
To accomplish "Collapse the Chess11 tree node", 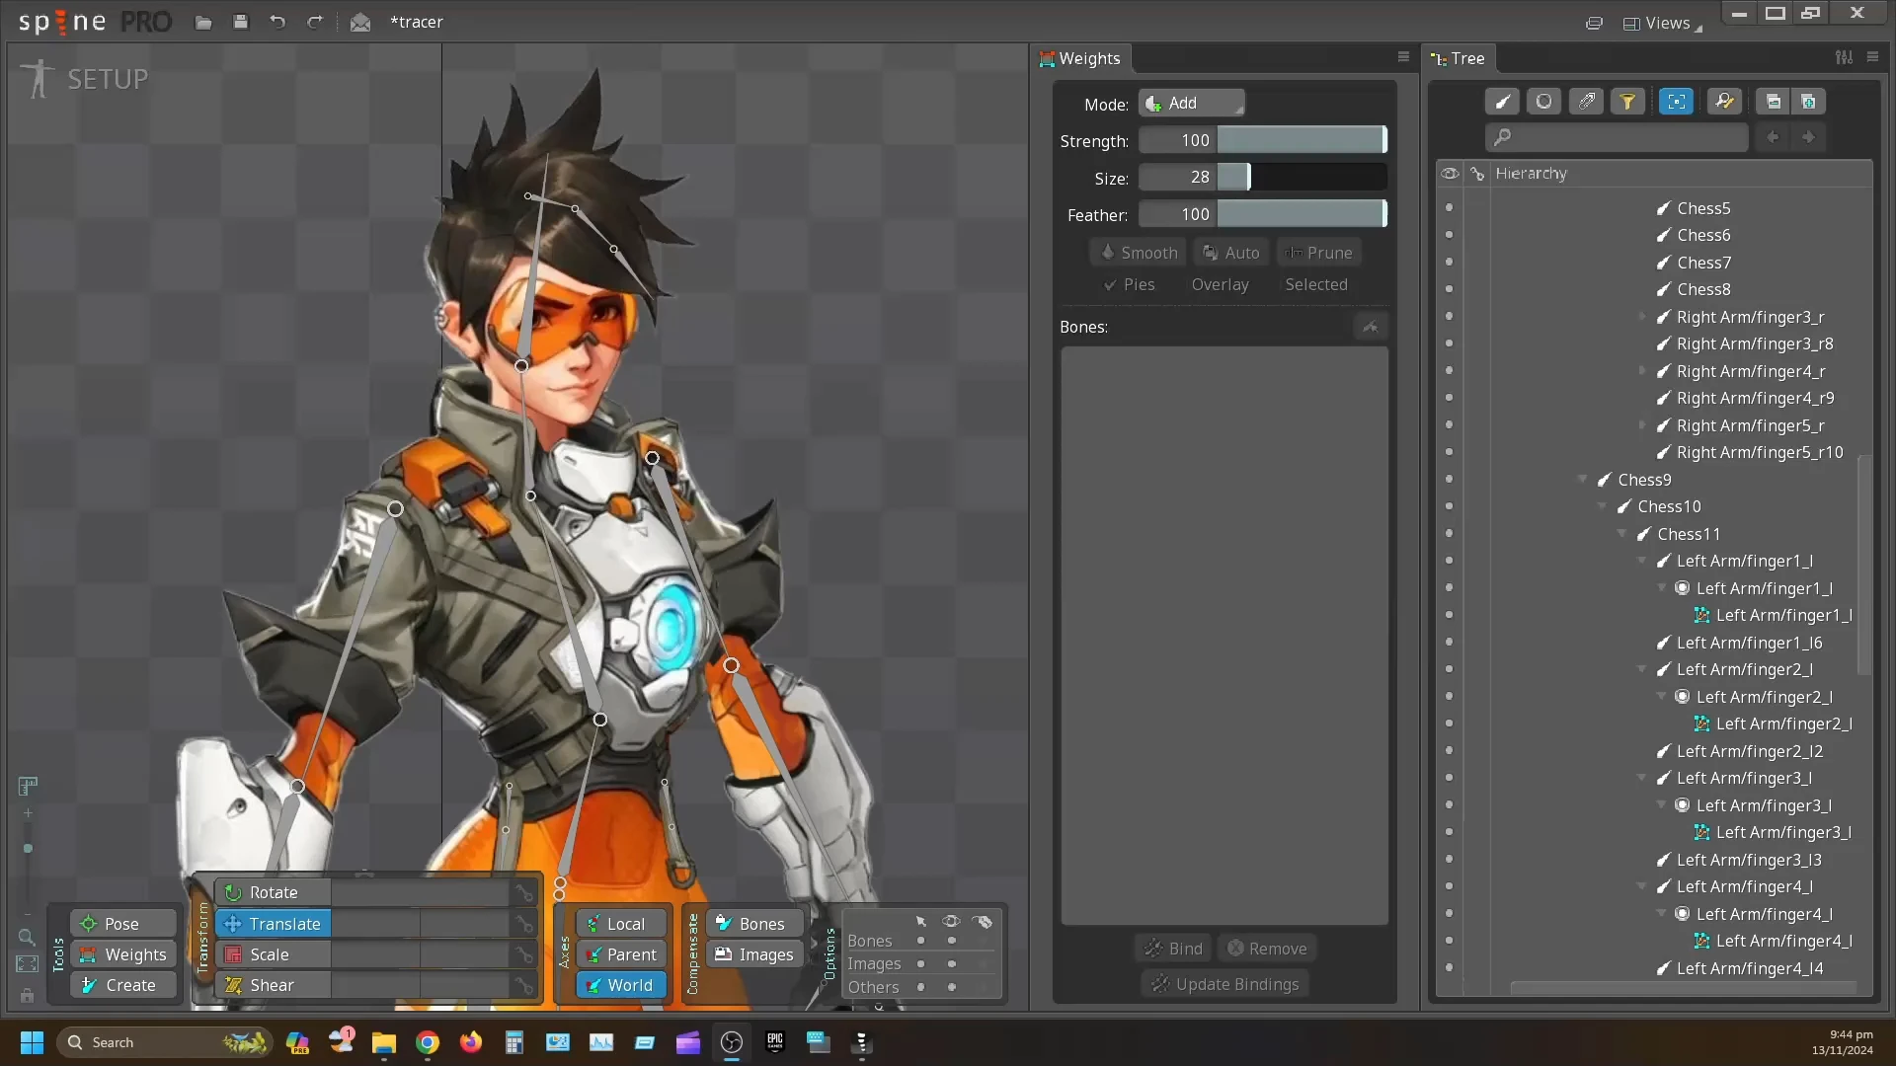I will pos(1622,534).
